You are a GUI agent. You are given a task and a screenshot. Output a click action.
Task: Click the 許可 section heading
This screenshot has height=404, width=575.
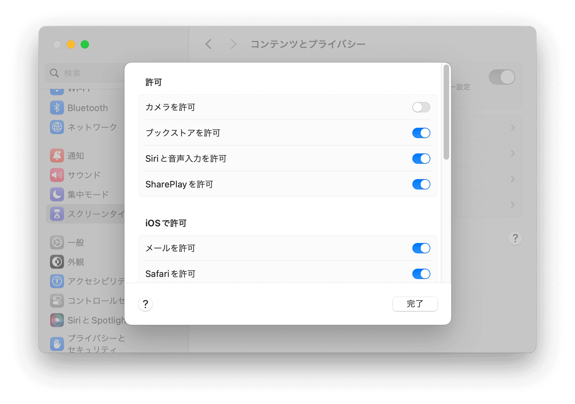[x=154, y=82]
